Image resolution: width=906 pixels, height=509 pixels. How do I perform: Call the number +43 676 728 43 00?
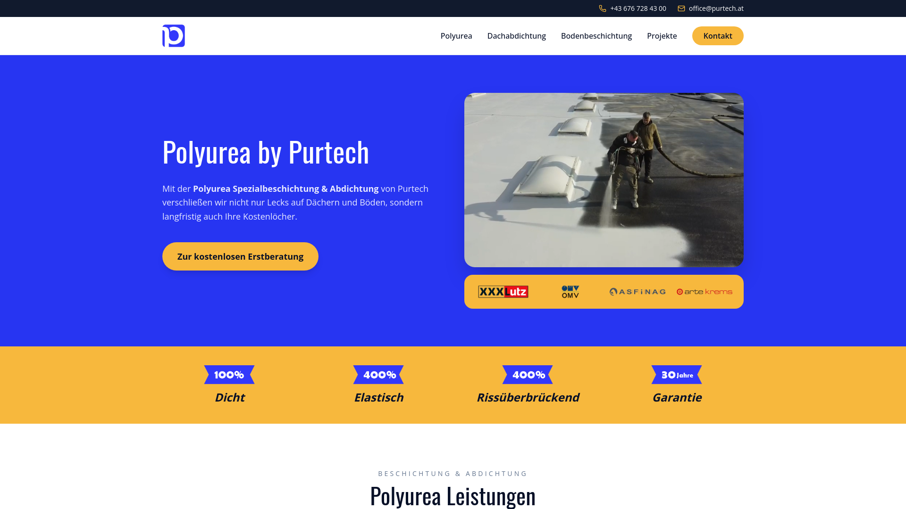coord(638,8)
